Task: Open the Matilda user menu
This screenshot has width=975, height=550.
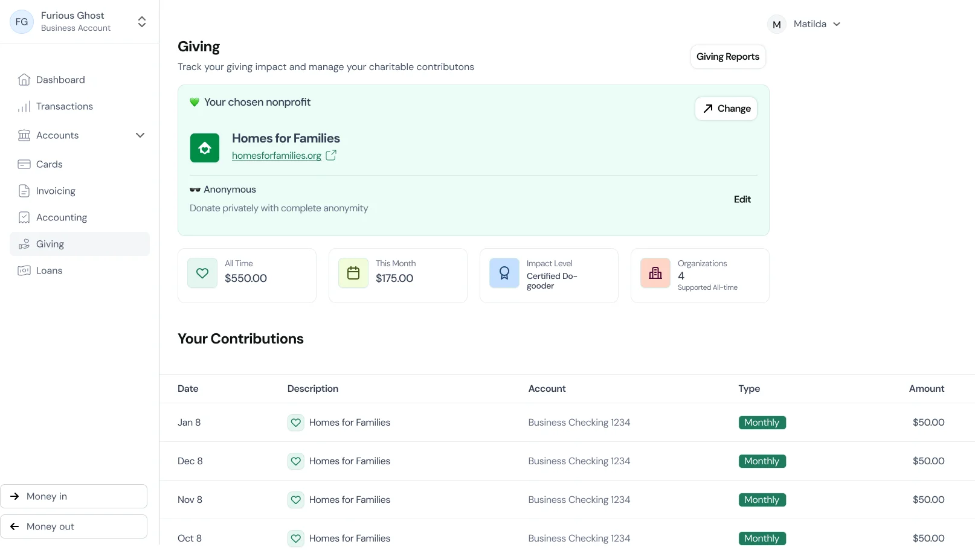Action: pyautogui.click(x=805, y=24)
